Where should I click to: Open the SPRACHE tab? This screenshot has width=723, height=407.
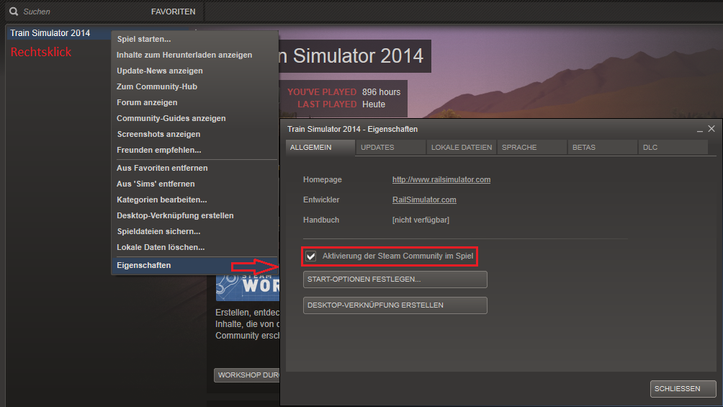coord(531,147)
